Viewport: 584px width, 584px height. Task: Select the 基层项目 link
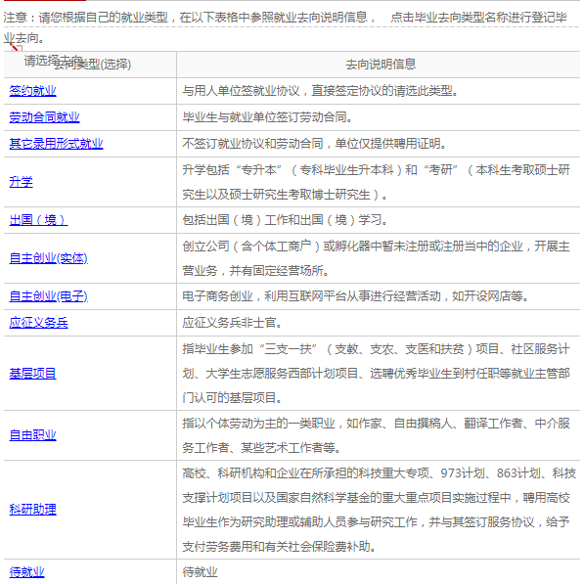point(33,374)
